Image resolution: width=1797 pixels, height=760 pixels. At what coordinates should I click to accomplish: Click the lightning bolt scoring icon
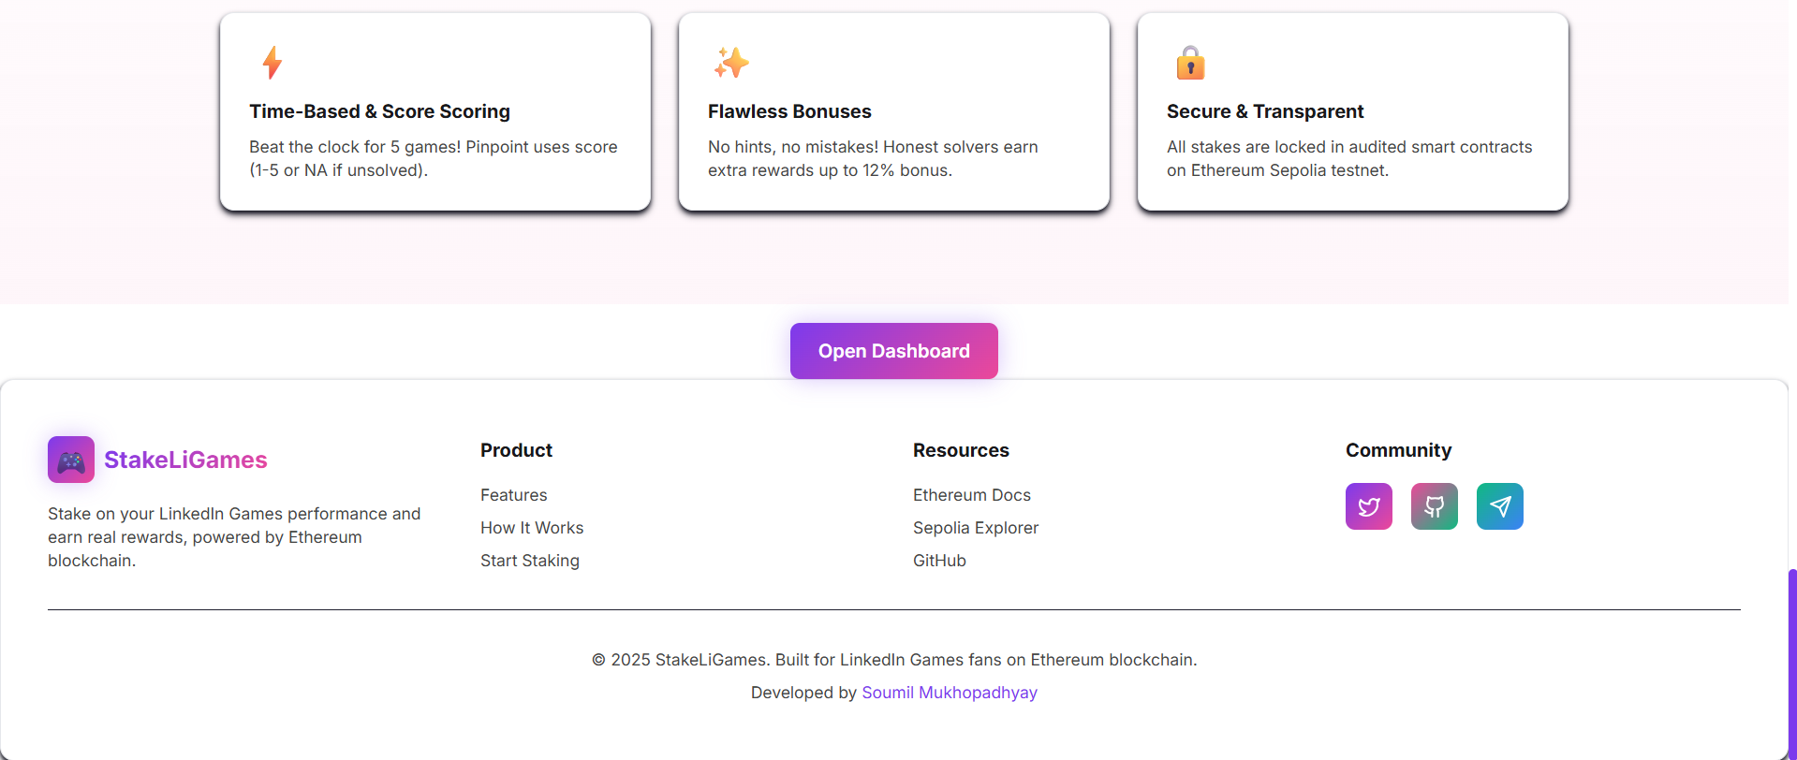click(272, 63)
